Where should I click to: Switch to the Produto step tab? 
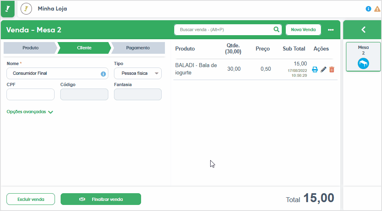(30, 48)
